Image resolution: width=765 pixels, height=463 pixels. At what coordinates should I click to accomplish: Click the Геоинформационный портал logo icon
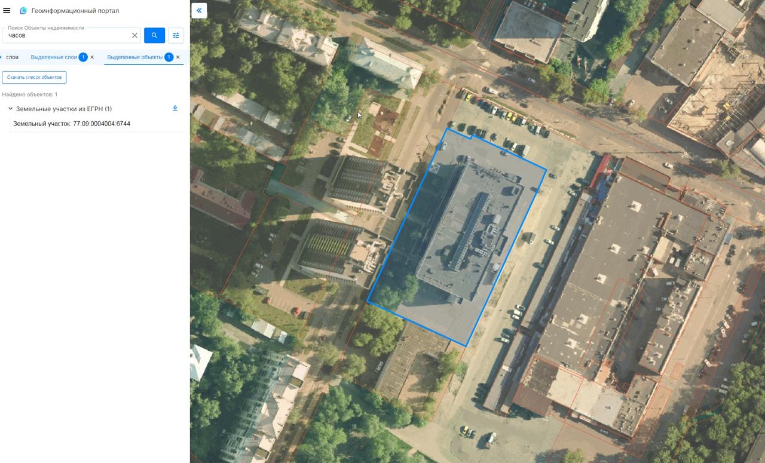tap(23, 11)
